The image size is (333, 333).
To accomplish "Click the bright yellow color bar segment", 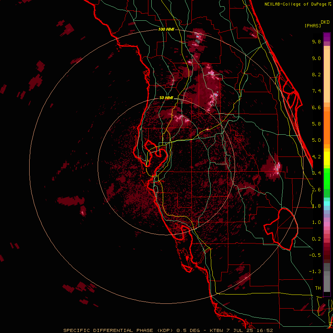I will [327, 158].
